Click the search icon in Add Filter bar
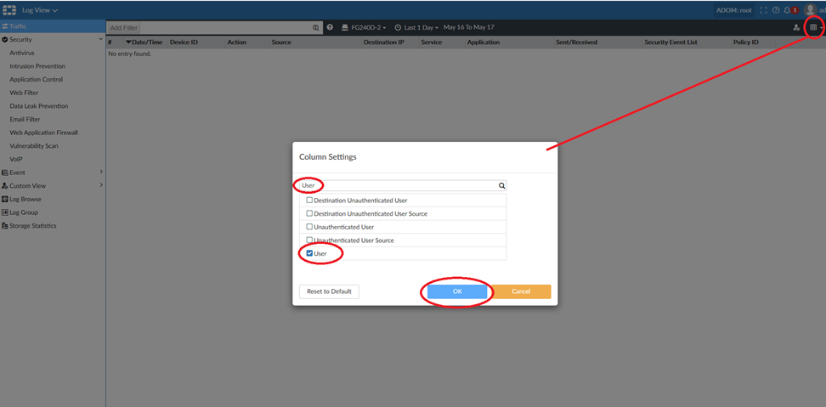Image resolution: width=826 pixels, height=407 pixels. coord(316,28)
